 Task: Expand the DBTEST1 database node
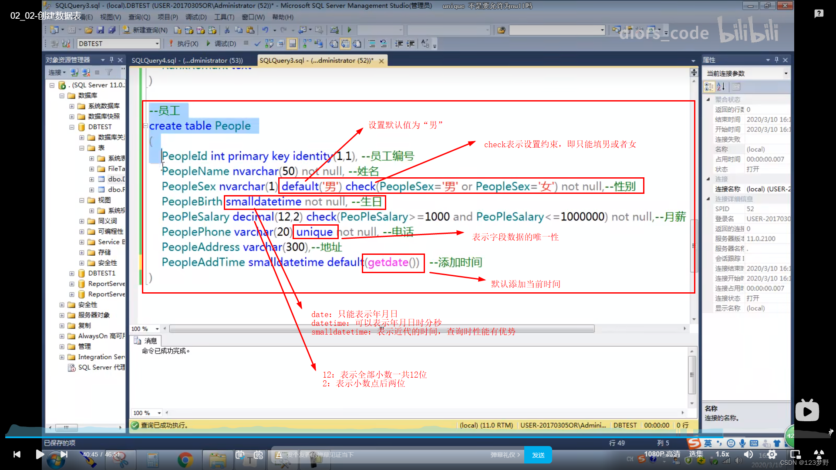click(72, 274)
